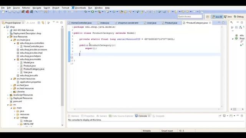
Task: Restart Tomcat using the blue Tomcat icon
Action: (x=32, y=12)
